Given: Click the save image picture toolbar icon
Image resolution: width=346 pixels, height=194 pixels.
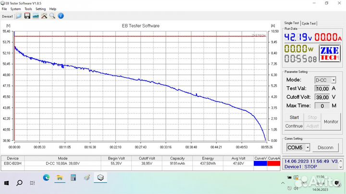Looking at the screenshot, I should tap(36, 16).
